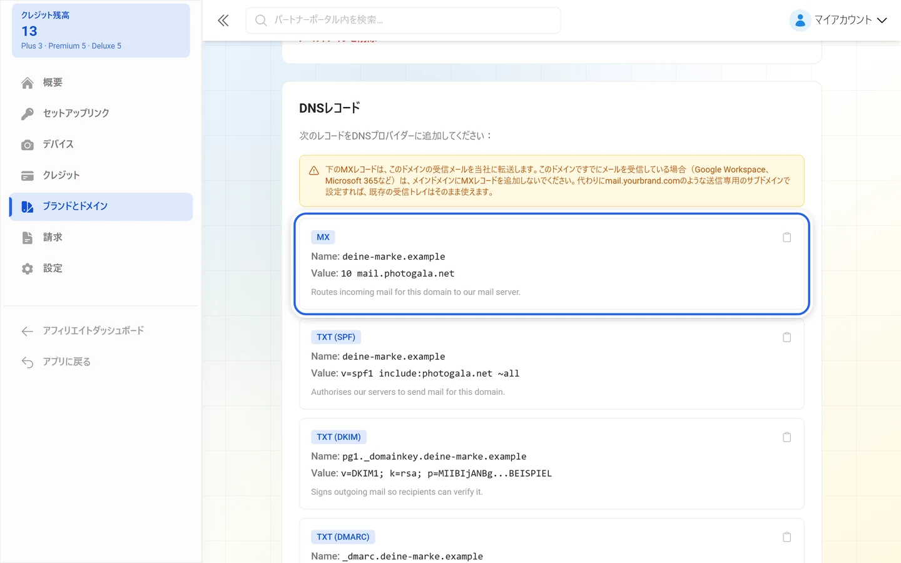Click the MX record type badge

coord(323,237)
